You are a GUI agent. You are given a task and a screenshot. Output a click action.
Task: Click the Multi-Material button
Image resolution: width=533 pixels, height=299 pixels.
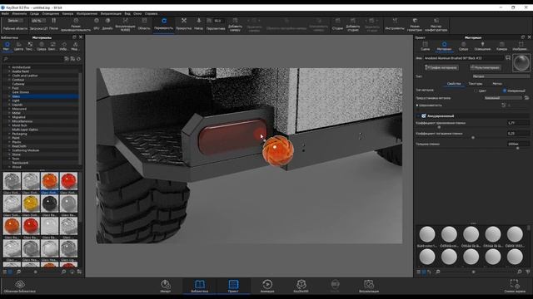tap(485, 67)
